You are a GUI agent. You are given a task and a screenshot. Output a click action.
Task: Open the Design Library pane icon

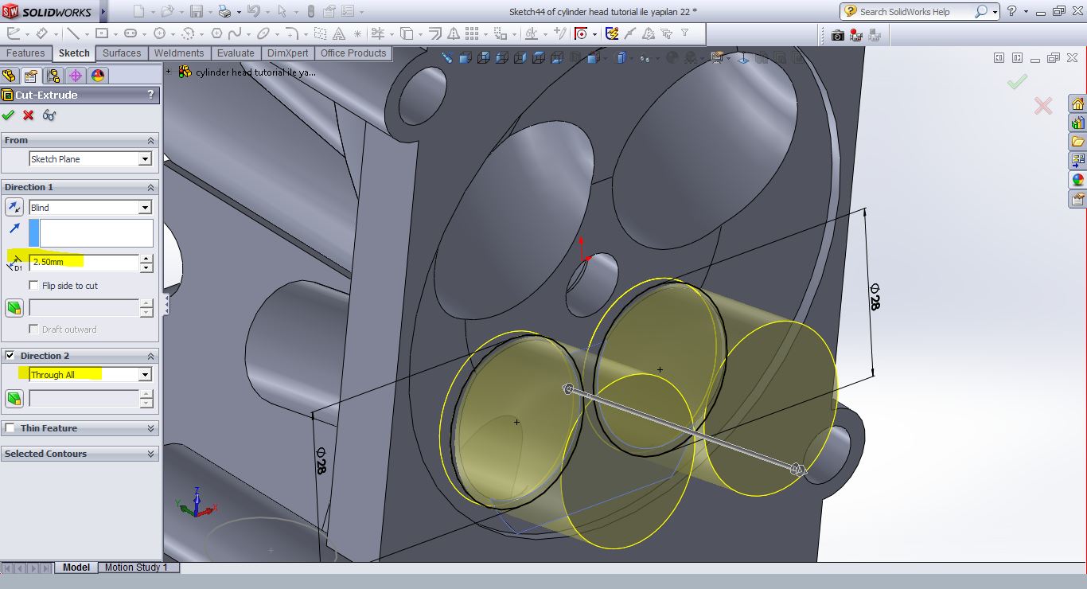1078,123
